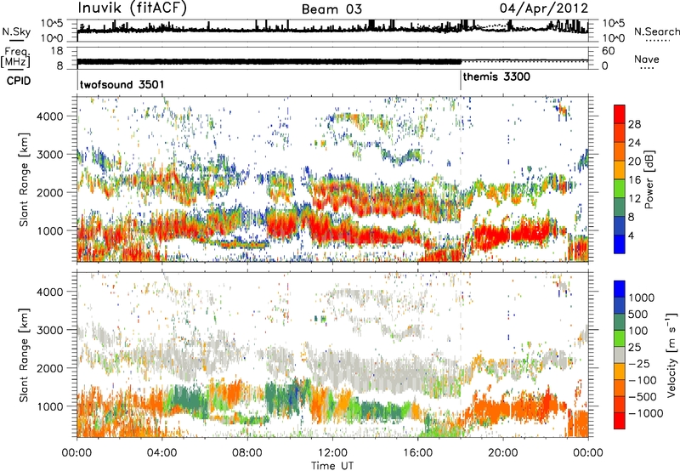
Task: Click the 'Time UT' axis title
Action: pyautogui.click(x=332, y=466)
